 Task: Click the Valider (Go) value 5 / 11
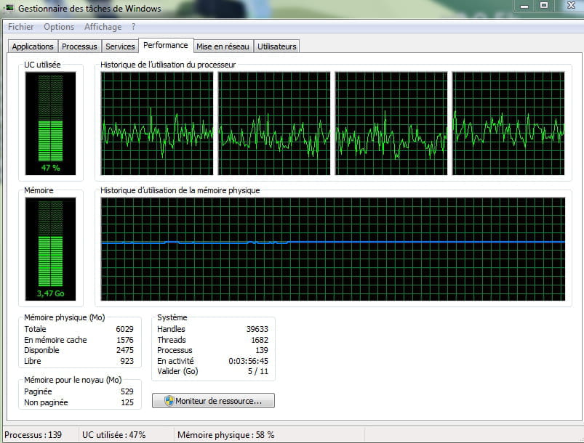click(258, 371)
